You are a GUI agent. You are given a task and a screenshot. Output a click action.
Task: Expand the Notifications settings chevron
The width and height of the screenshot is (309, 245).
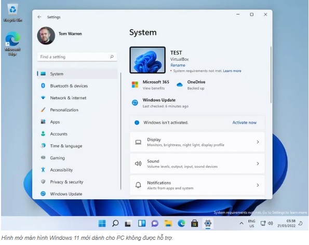point(258,185)
